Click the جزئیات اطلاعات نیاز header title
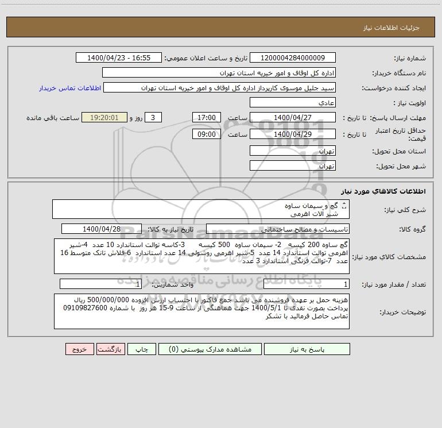This screenshot has height=428, width=442. 391,28
